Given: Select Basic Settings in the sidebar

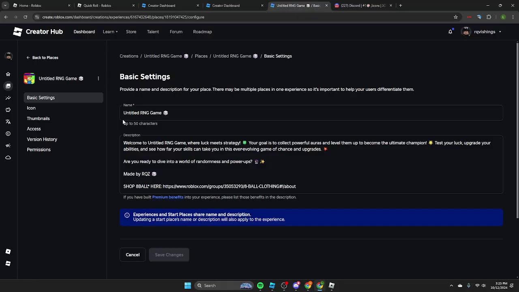Looking at the screenshot, I should click(64, 98).
